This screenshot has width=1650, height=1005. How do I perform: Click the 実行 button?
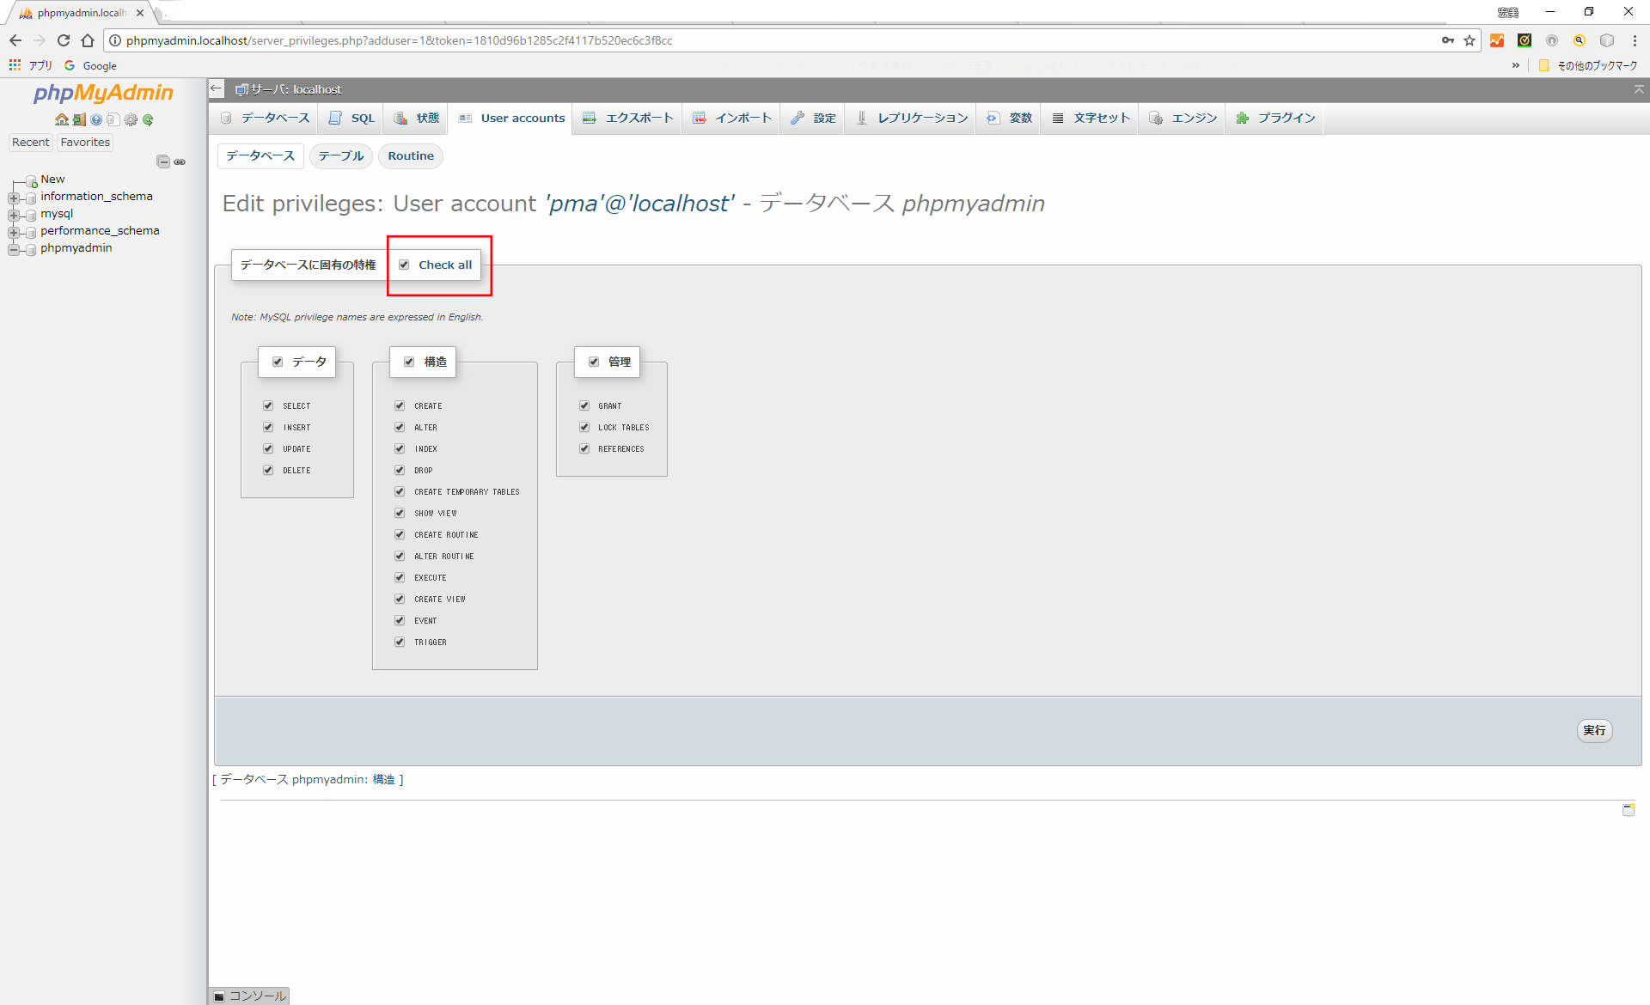1594,730
